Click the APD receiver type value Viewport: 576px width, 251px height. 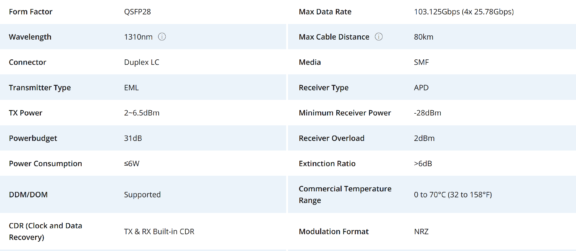(x=421, y=88)
